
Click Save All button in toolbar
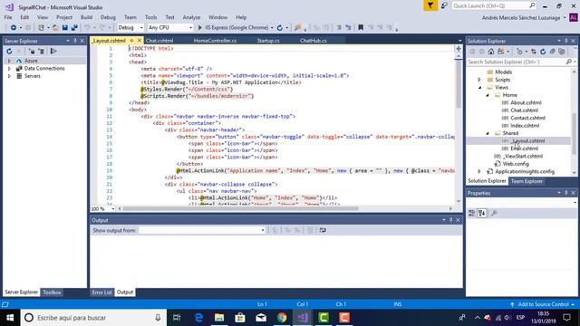(x=74, y=28)
